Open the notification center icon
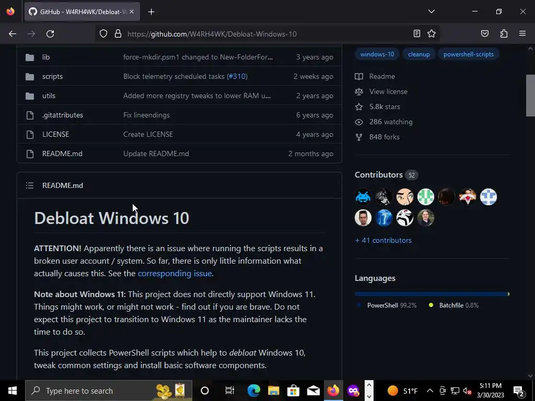This screenshot has height=401, width=535. click(519, 391)
